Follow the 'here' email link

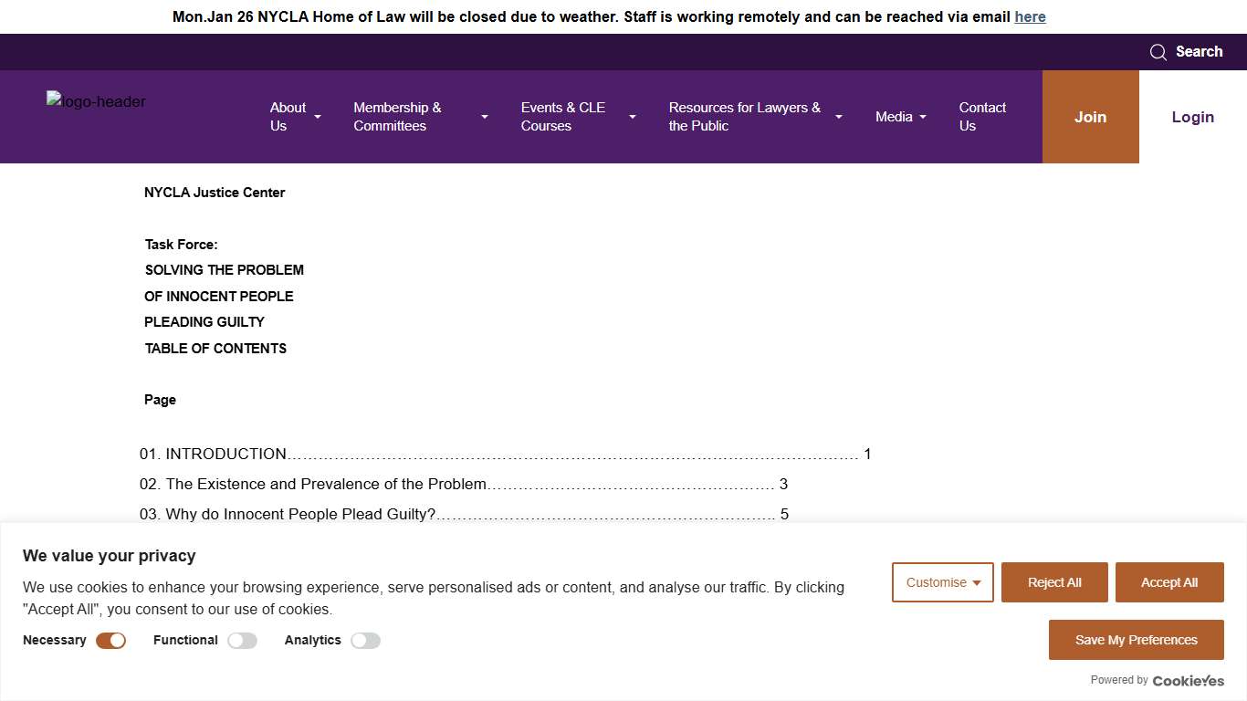(1030, 16)
